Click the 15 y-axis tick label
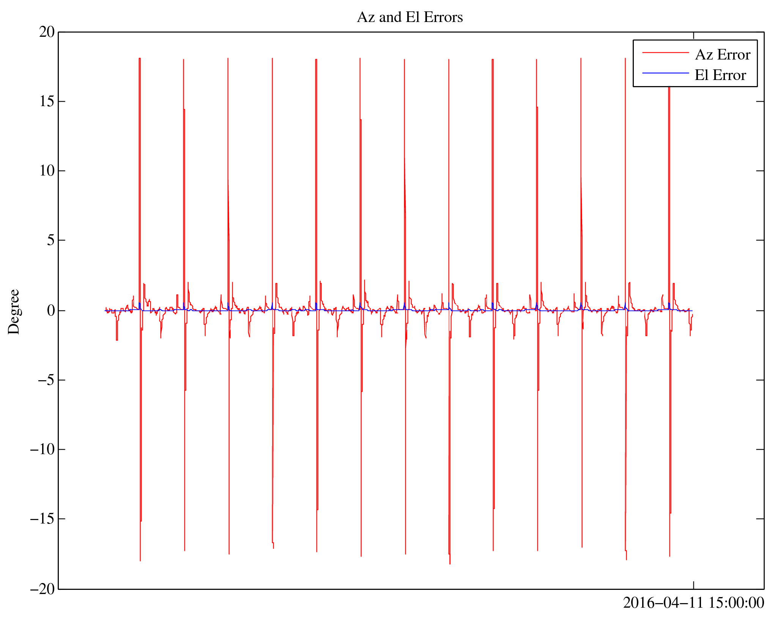This screenshot has width=775, height=638. tap(47, 102)
